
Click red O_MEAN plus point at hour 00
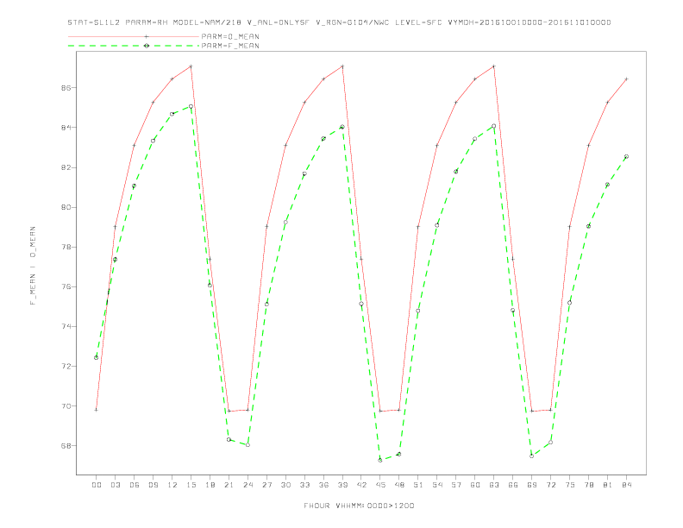(x=97, y=410)
